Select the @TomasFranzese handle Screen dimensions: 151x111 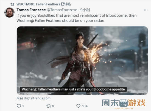62,10
